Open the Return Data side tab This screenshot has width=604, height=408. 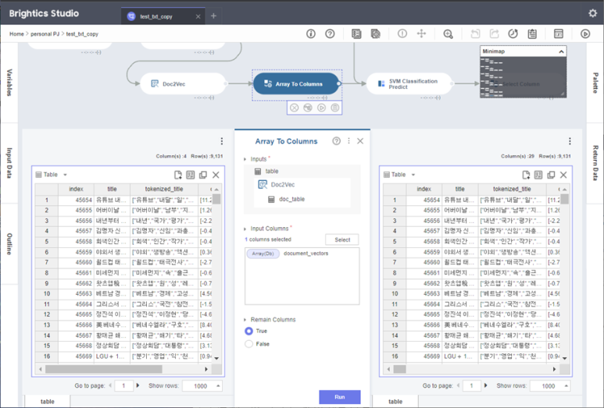(595, 163)
